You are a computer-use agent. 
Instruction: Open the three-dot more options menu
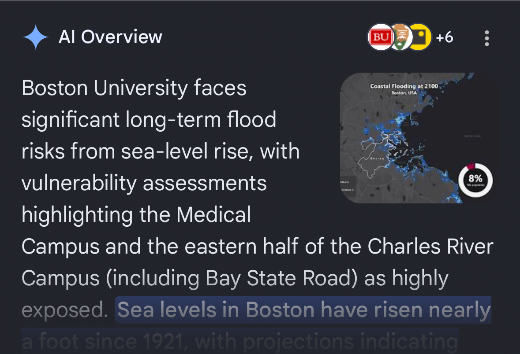pos(486,38)
